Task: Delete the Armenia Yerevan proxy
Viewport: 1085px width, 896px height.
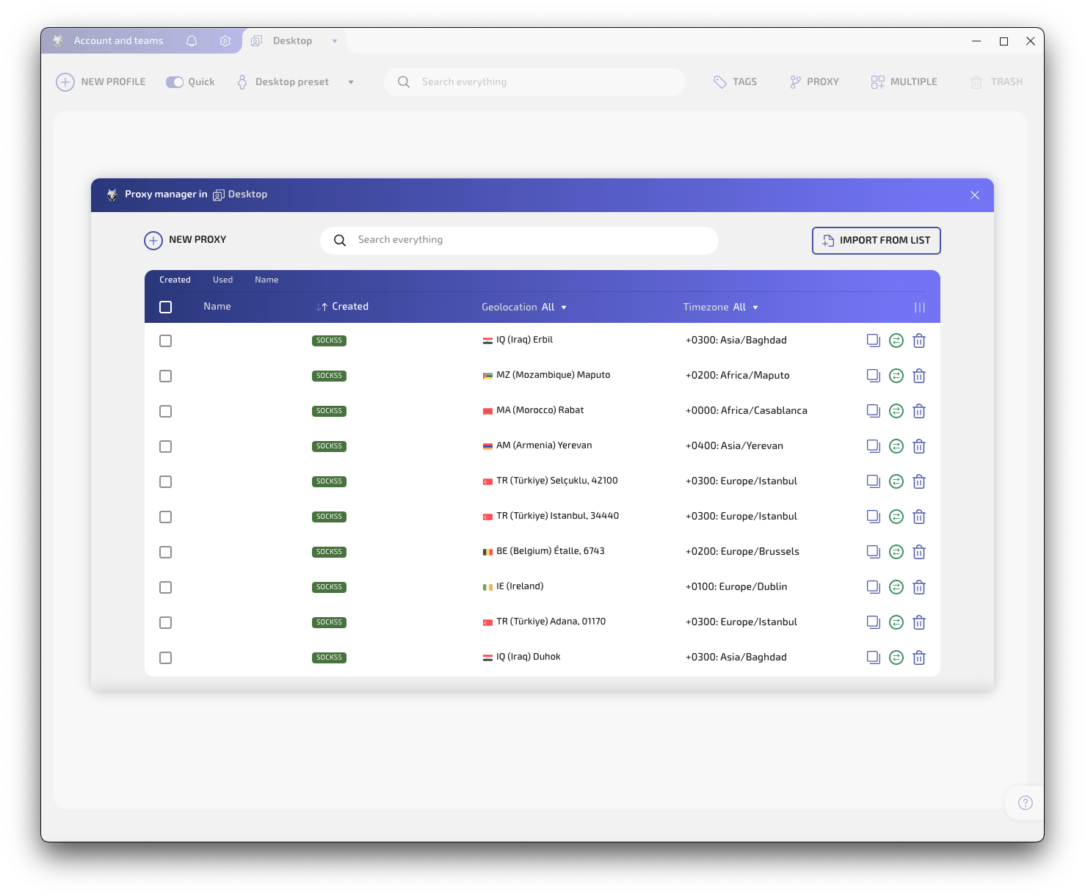Action: pyautogui.click(x=919, y=446)
